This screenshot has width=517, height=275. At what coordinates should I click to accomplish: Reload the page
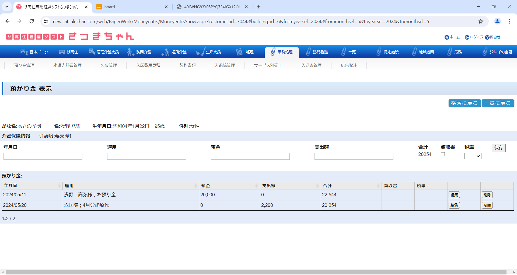coord(32,22)
